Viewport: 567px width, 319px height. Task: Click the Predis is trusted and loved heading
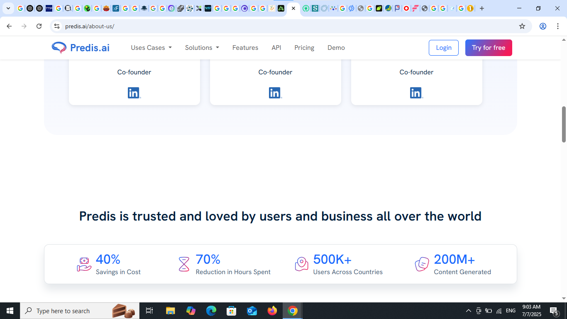click(280, 216)
